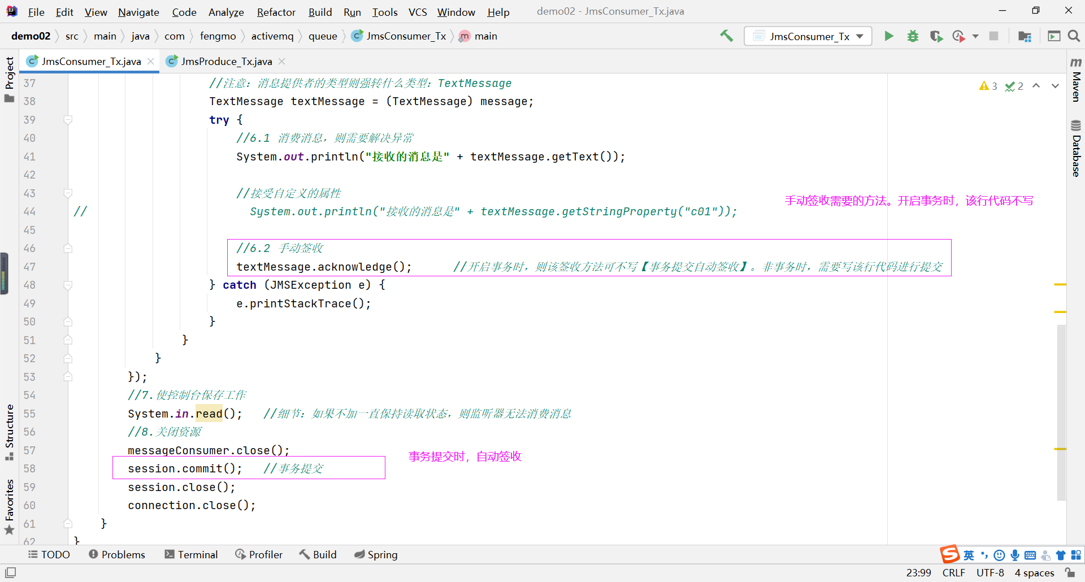Viewport: 1085px width, 582px height.
Task: Click the Stop process square icon
Action: [x=993, y=36]
